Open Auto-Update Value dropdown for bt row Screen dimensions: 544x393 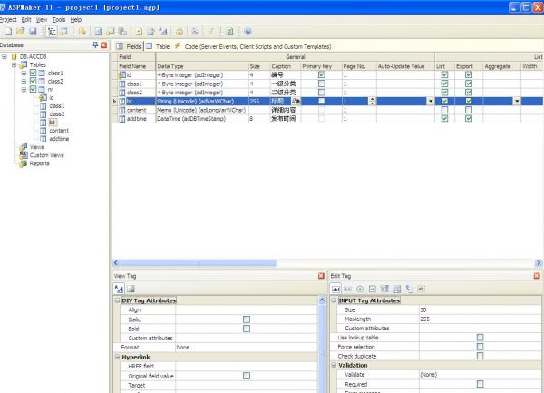pyautogui.click(x=430, y=101)
